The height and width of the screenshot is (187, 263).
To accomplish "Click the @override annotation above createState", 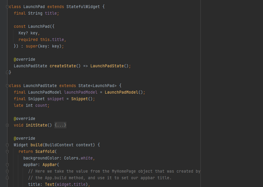I will (24, 59).
